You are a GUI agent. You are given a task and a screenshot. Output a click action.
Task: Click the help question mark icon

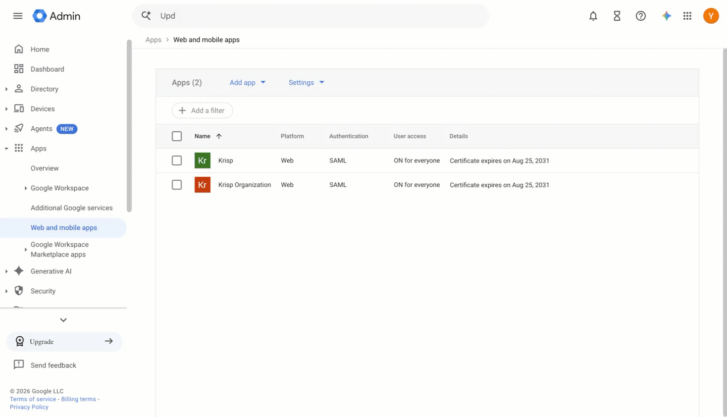click(x=640, y=16)
